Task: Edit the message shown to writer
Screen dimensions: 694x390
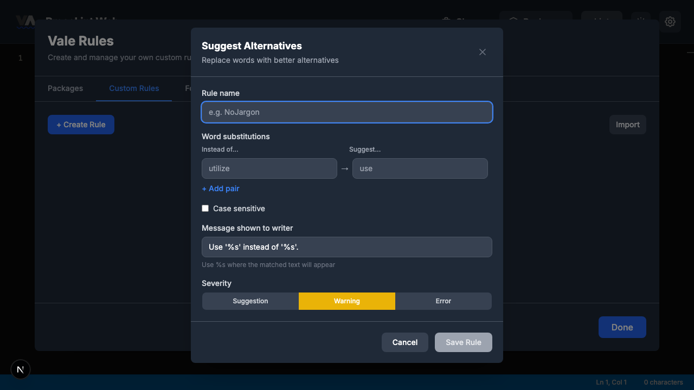Action: 347,247
